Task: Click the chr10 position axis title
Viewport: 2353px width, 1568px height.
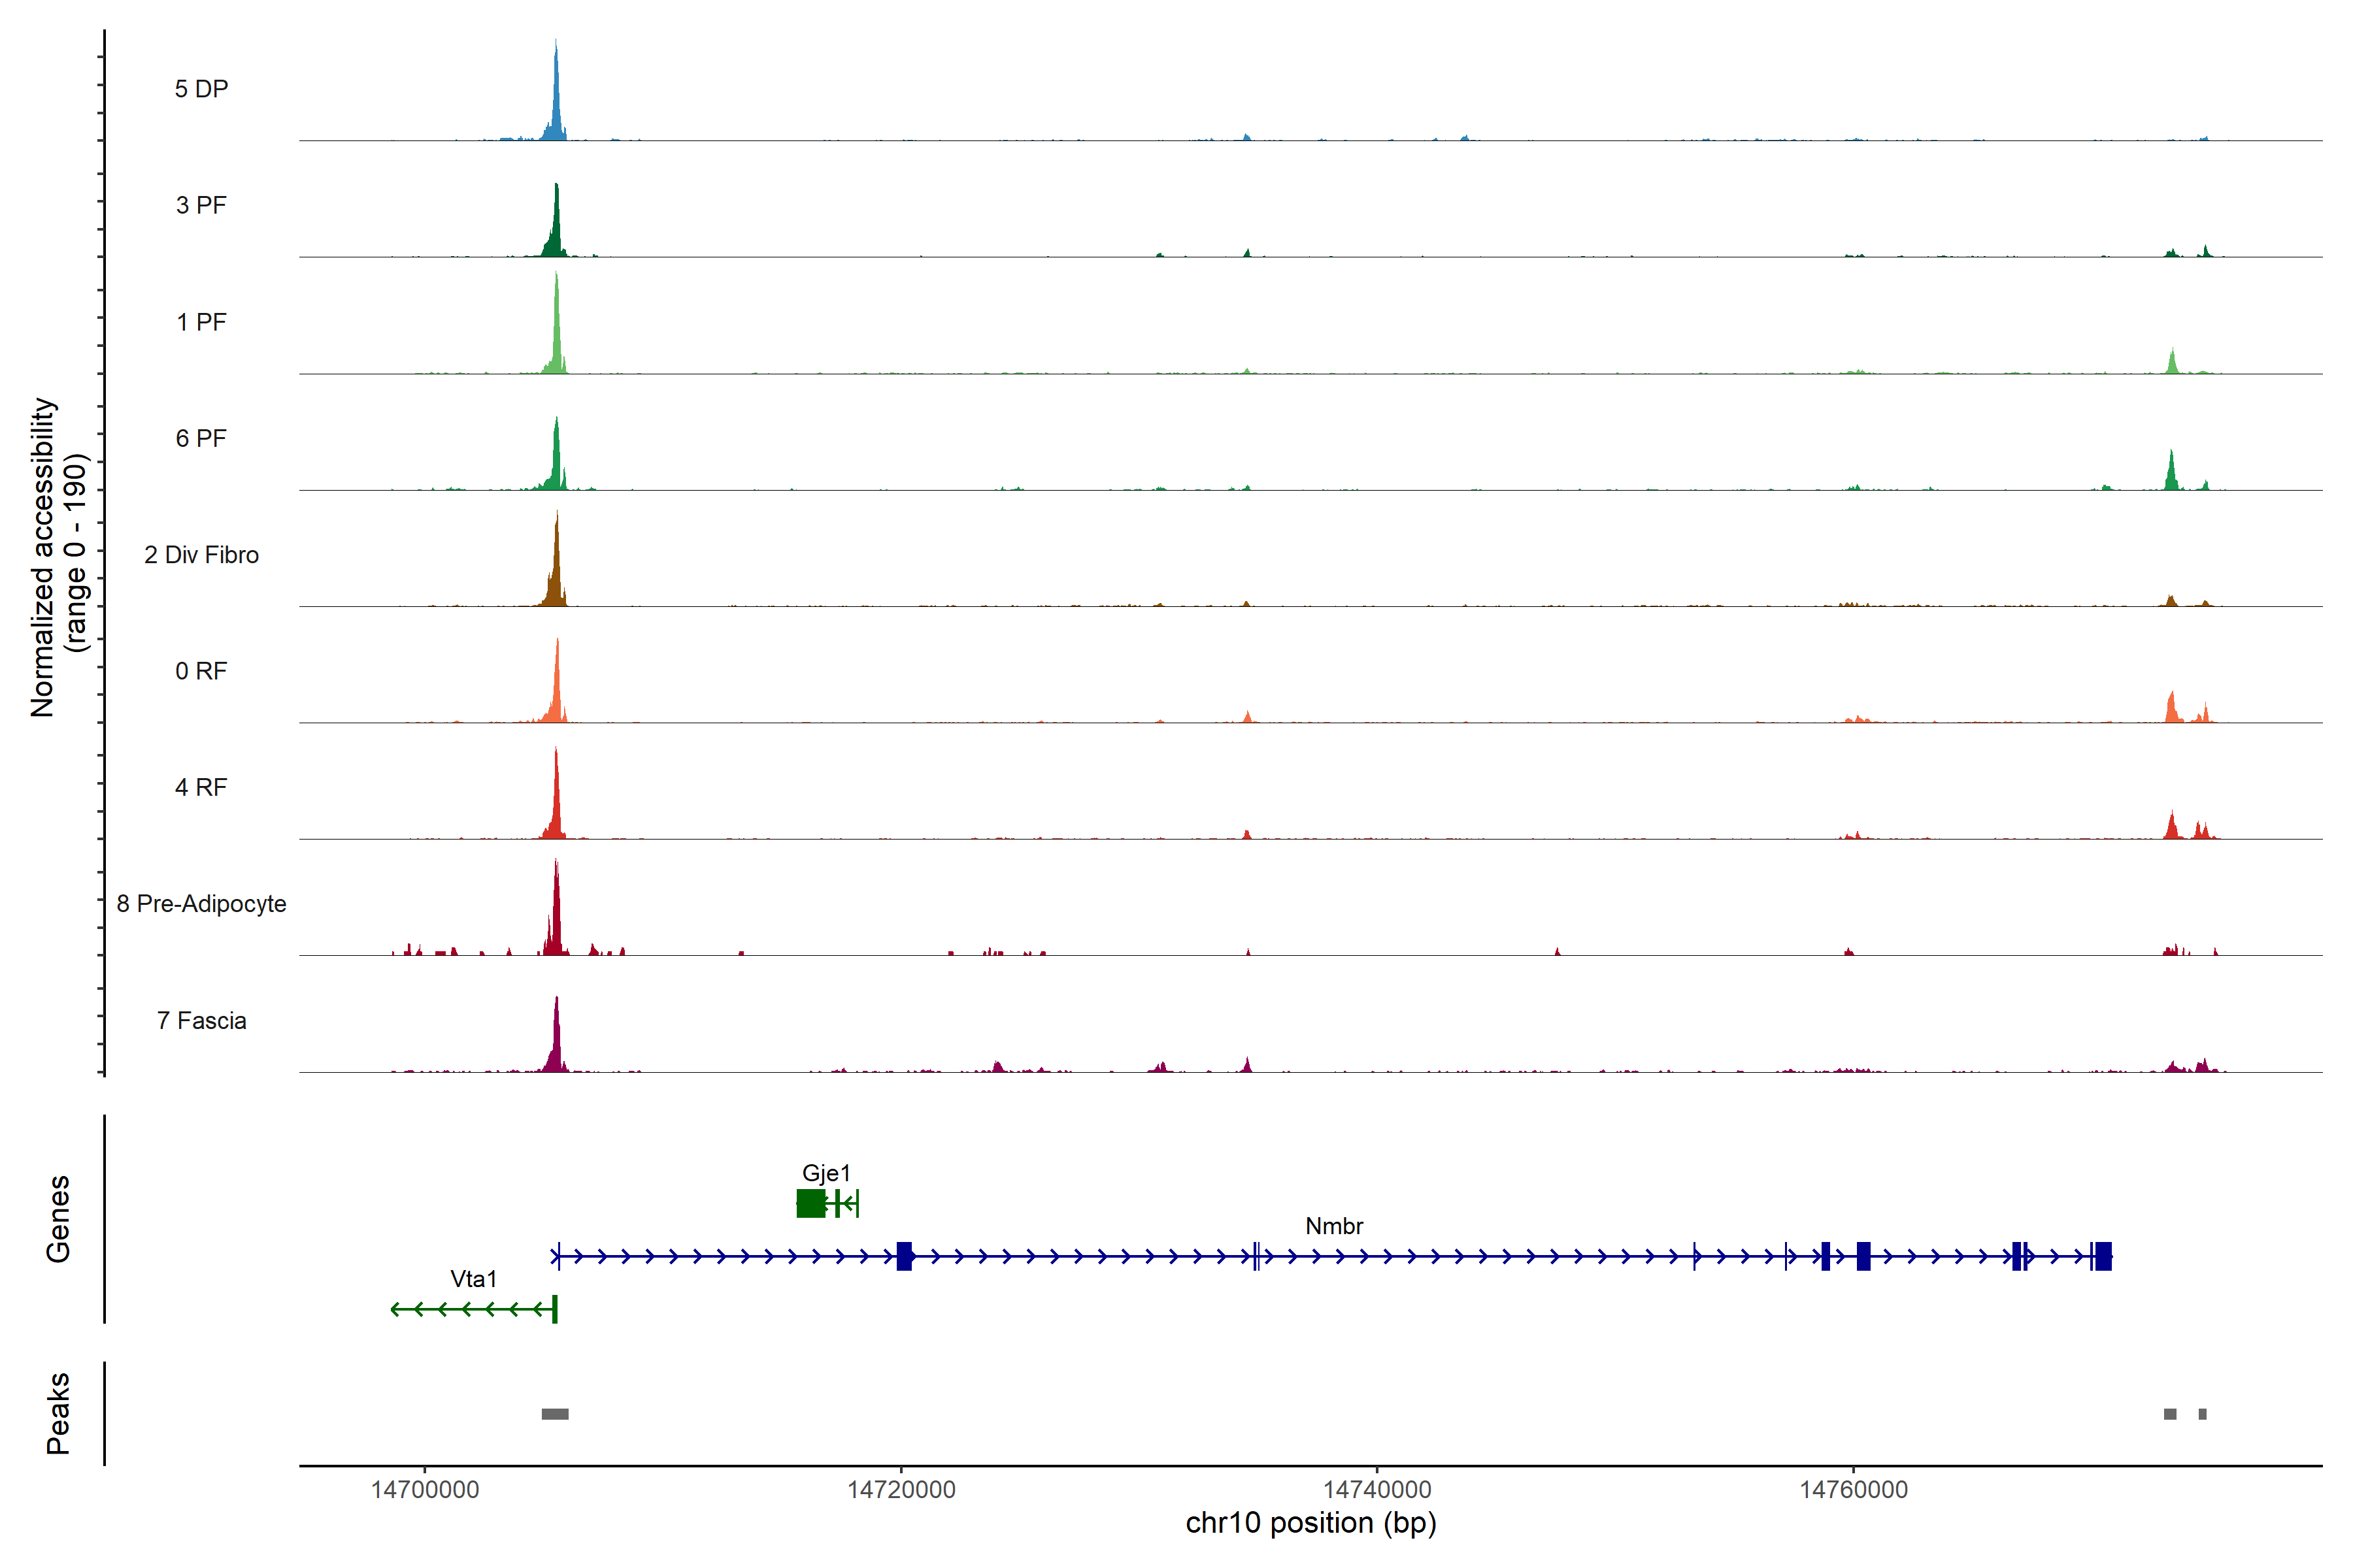Action: coord(1310,1523)
